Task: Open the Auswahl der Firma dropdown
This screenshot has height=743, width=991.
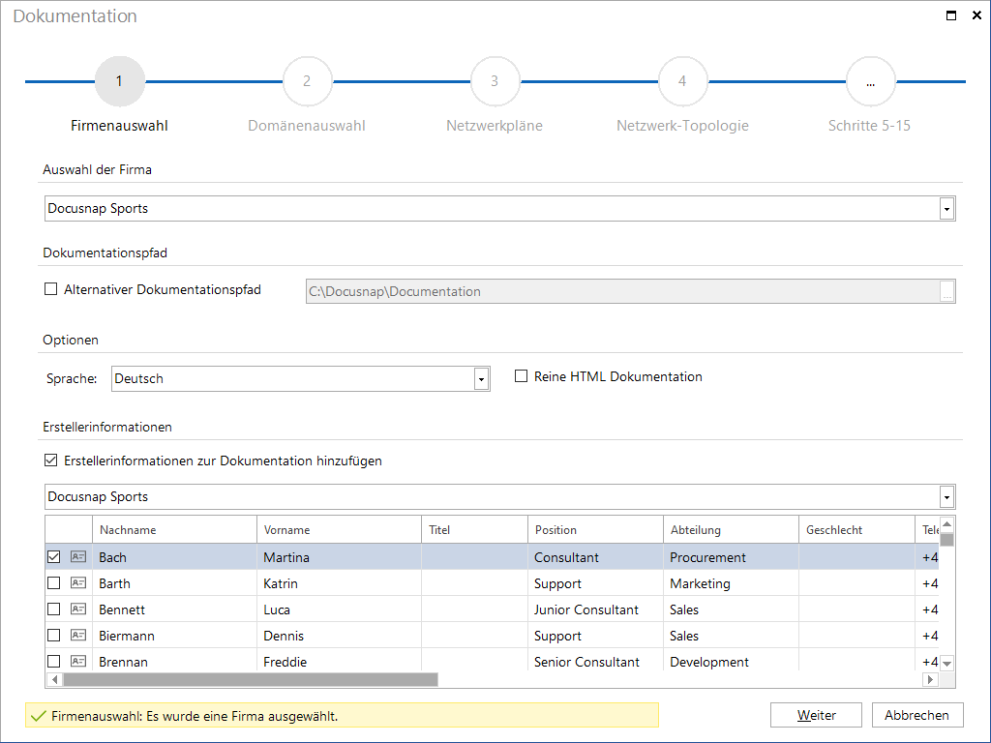Action: coord(946,209)
